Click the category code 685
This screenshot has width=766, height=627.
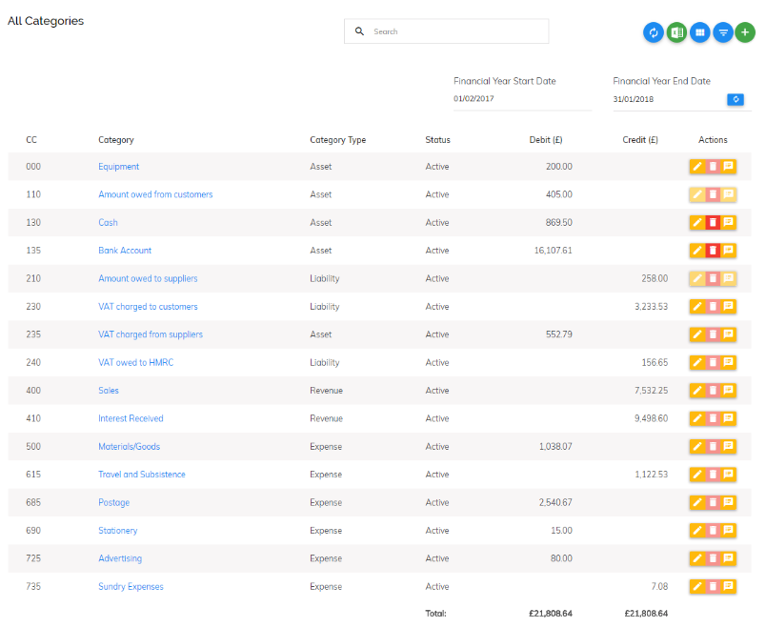(x=33, y=502)
